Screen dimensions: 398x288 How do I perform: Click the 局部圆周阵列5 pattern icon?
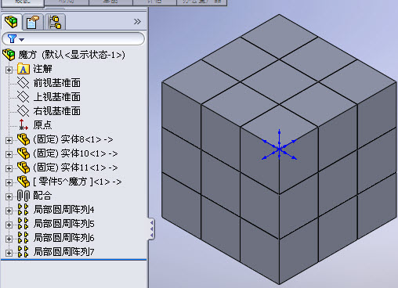(24, 224)
